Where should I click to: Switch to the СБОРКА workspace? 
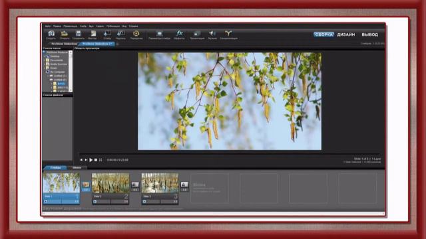[324, 35]
